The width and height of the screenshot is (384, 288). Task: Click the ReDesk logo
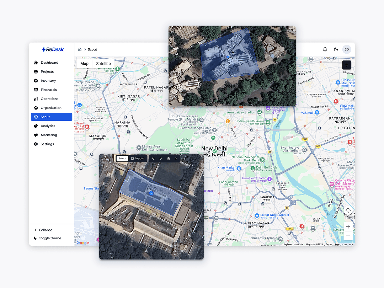click(x=53, y=49)
